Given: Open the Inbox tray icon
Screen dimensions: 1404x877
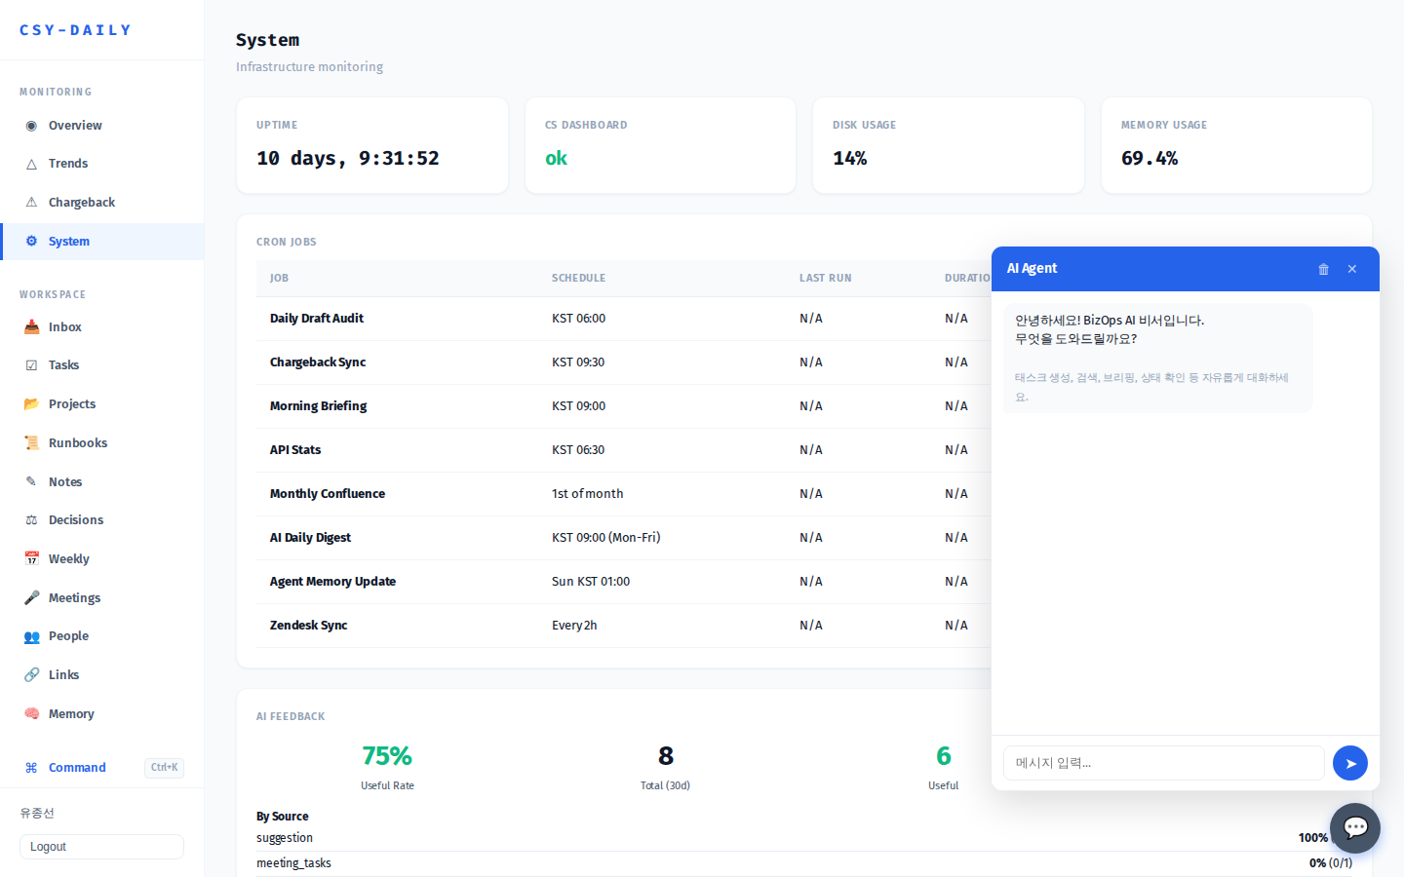Looking at the screenshot, I should pos(30,326).
